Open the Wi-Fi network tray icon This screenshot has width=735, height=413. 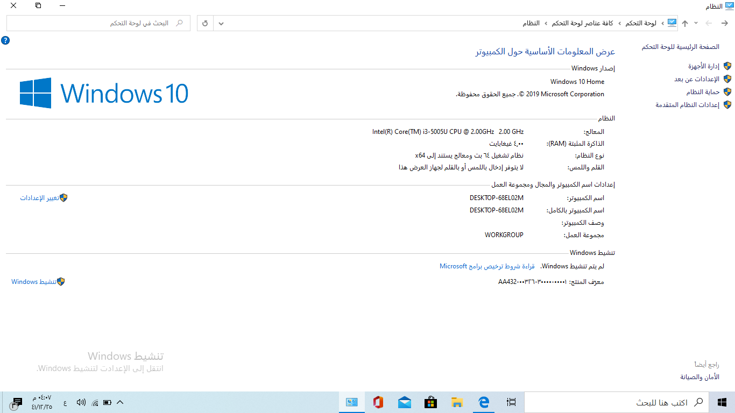coord(95,402)
